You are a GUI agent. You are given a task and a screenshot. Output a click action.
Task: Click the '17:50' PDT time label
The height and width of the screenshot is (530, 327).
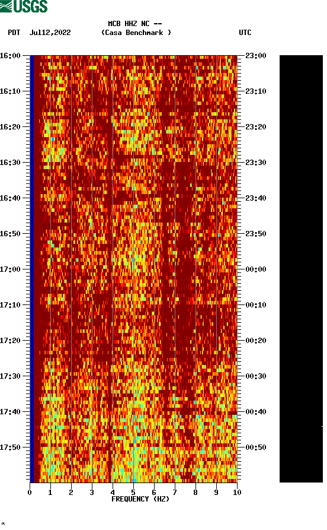click(10, 447)
